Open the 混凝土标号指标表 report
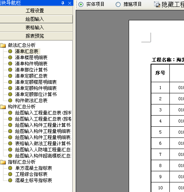The height and width of the screenshot is (192, 184). 33,180
